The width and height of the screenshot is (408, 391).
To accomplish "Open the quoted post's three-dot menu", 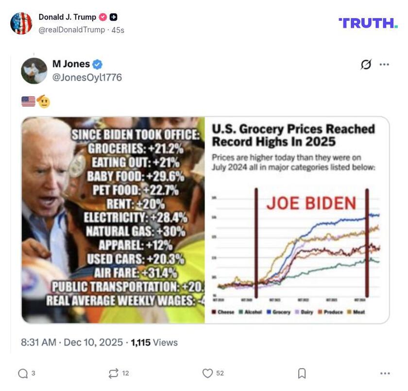I will pos(384,64).
